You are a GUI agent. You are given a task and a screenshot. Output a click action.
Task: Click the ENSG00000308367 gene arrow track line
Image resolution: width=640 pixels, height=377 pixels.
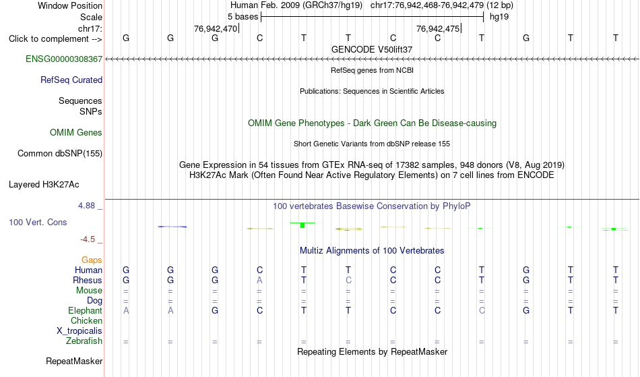[372, 59]
